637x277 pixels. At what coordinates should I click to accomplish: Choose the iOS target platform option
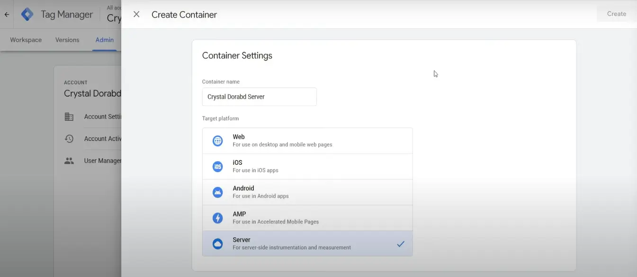point(307,166)
